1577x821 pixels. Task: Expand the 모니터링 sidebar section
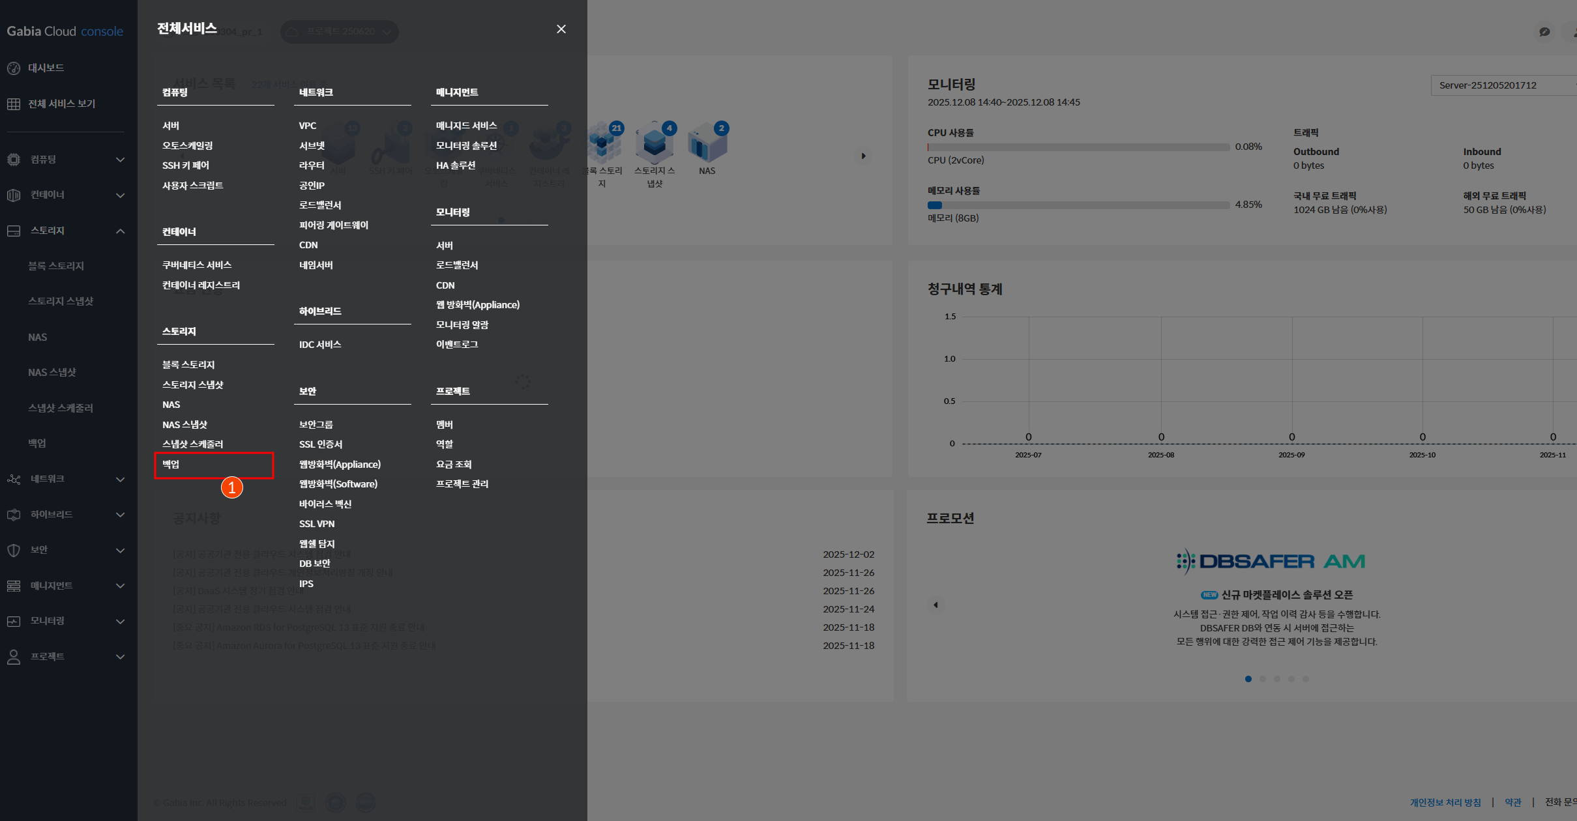pyautogui.click(x=120, y=621)
